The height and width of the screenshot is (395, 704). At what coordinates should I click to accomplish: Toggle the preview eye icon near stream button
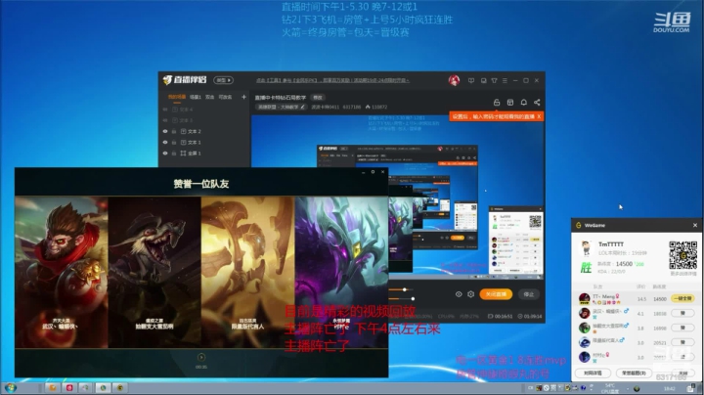(x=459, y=294)
